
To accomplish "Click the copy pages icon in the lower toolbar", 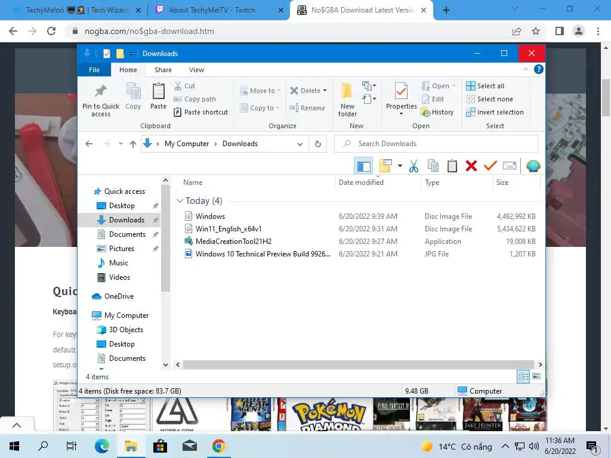I will pyautogui.click(x=433, y=166).
